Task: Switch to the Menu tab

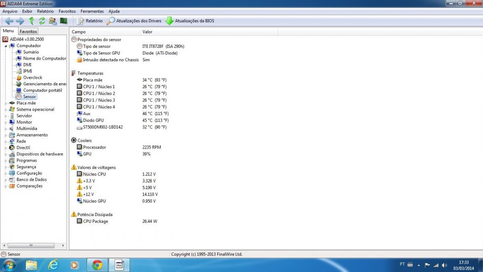Action: click(x=8, y=31)
